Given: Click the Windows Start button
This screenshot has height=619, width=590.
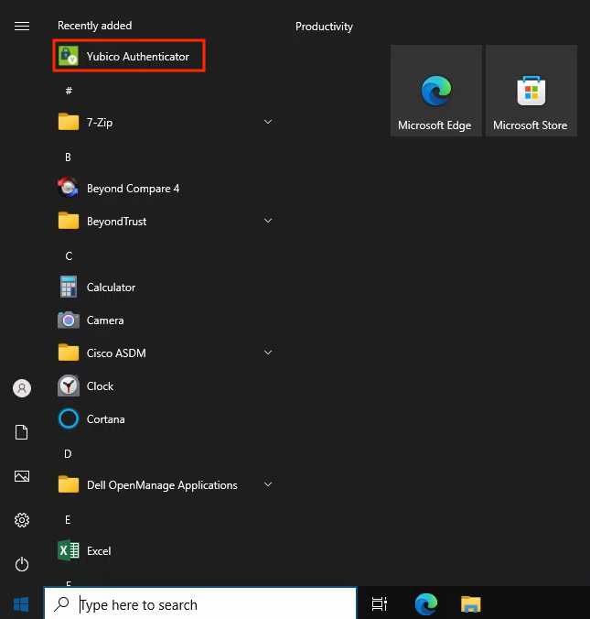Looking at the screenshot, I should click(21, 604).
